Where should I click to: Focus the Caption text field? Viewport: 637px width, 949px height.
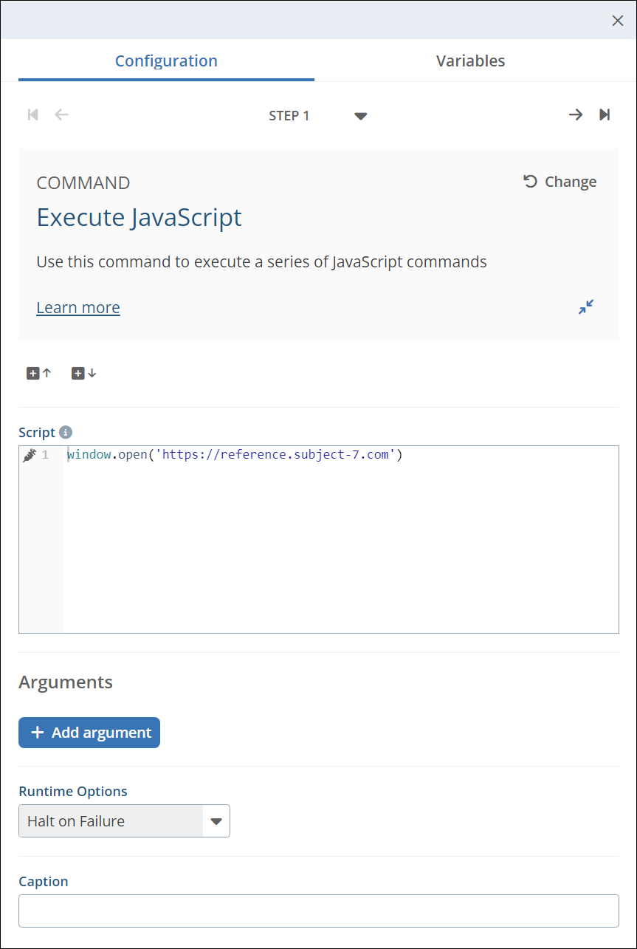tap(318, 911)
